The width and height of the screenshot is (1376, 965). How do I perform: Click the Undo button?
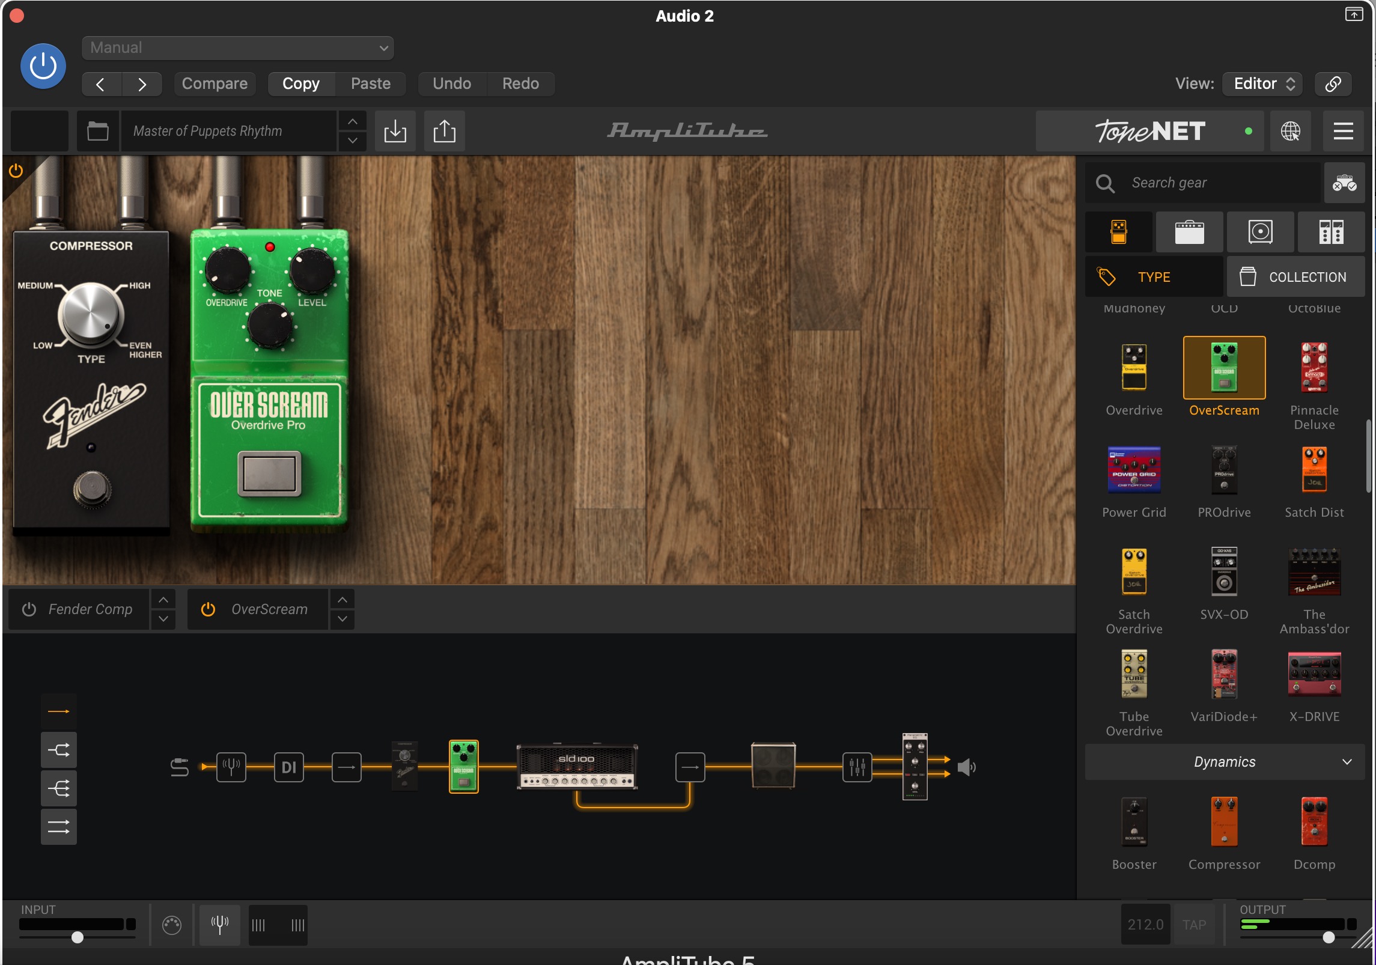point(452,84)
